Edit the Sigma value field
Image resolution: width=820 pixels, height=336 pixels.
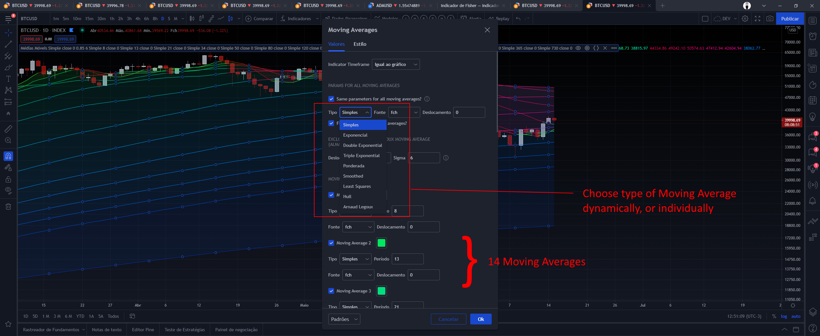pyautogui.click(x=424, y=158)
